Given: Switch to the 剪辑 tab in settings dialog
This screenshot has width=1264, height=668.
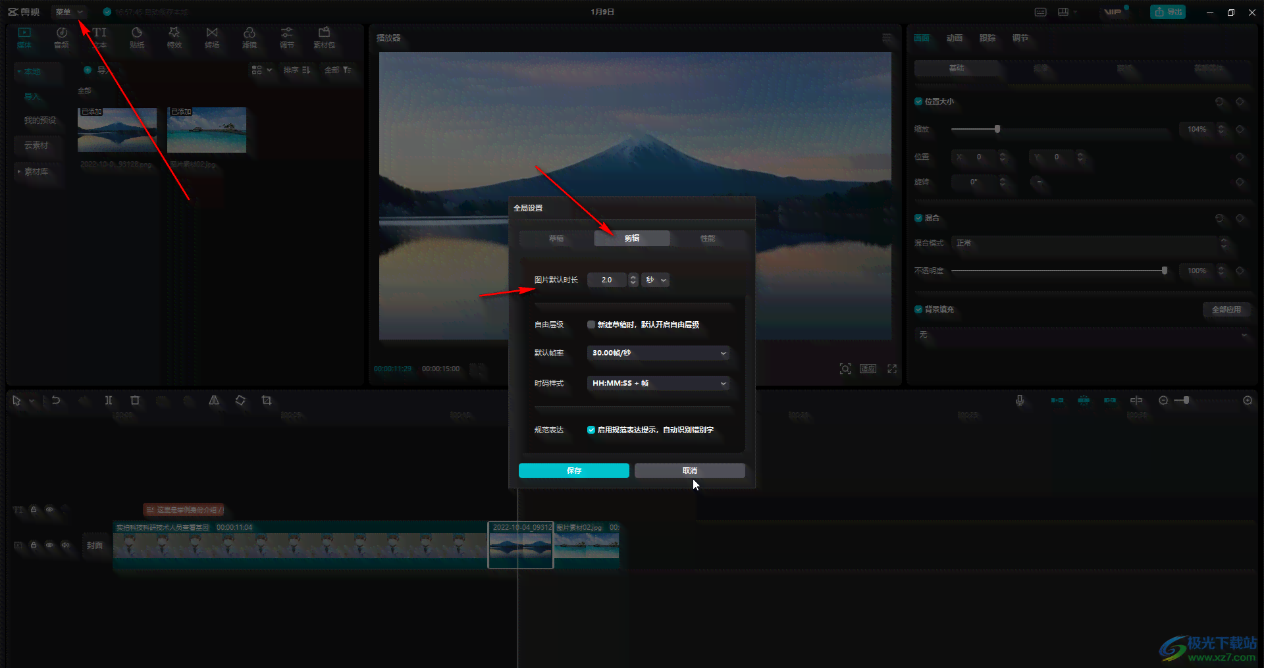Looking at the screenshot, I should pos(632,238).
